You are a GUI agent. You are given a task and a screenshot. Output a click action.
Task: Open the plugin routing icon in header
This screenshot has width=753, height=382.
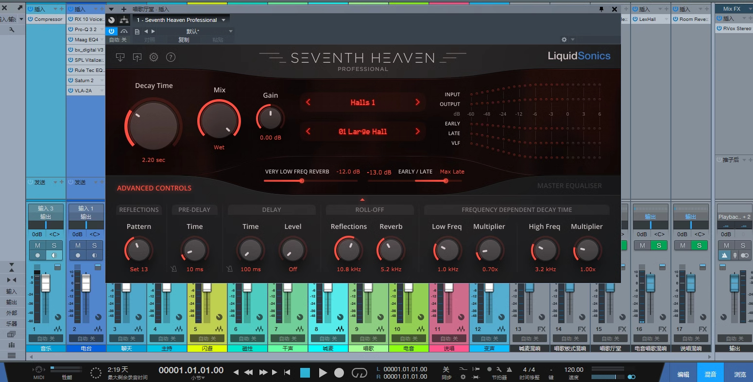click(124, 20)
